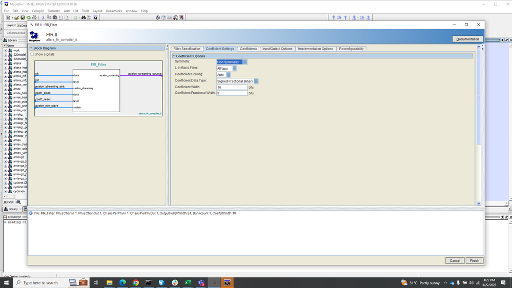Click the green Reload arrows icon
The image size is (512, 288).
(x=28, y=17)
